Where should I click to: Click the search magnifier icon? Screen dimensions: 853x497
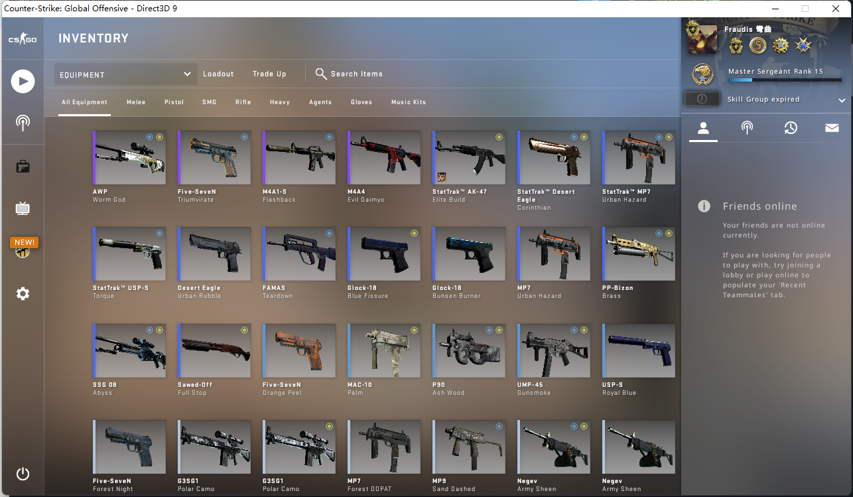pyautogui.click(x=321, y=74)
